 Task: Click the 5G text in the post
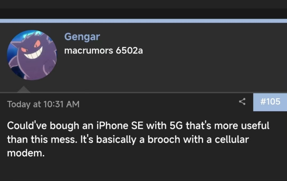click(x=176, y=125)
